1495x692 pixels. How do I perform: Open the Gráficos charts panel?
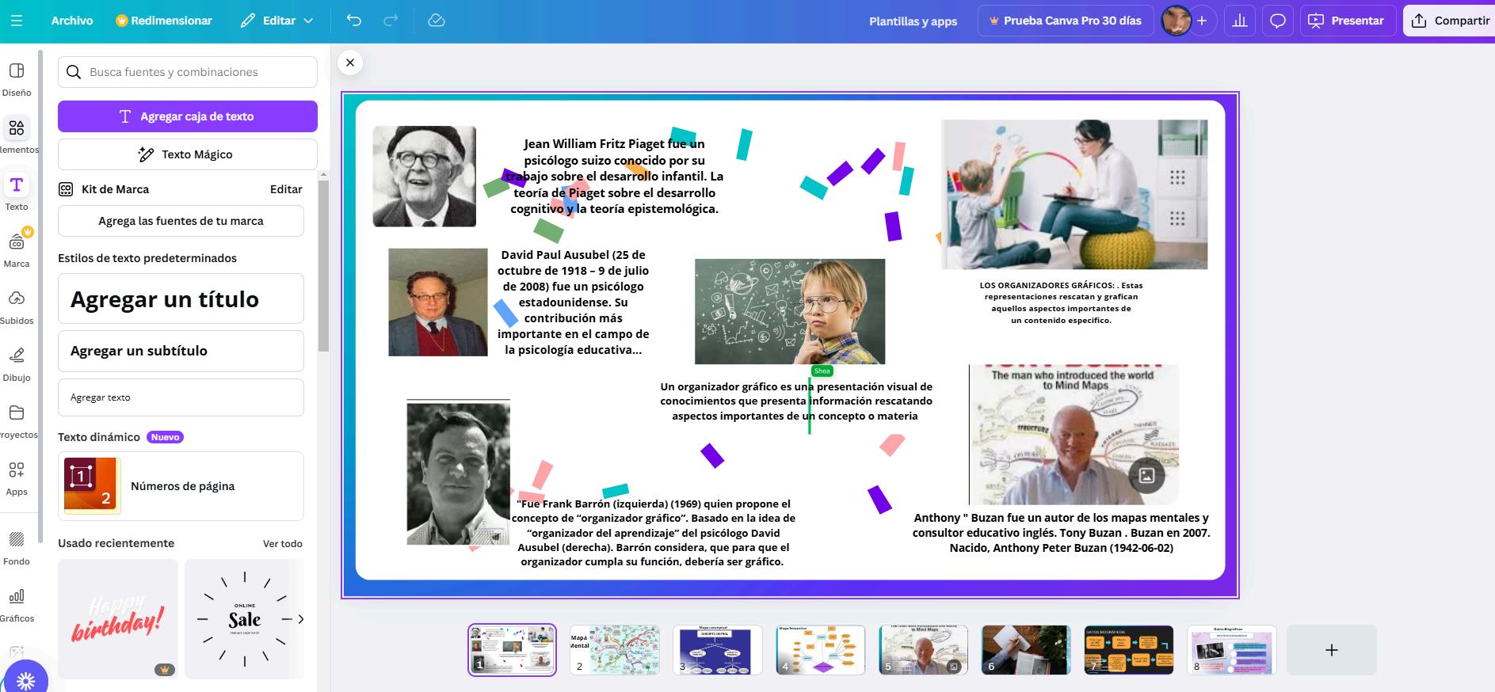click(17, 605)
